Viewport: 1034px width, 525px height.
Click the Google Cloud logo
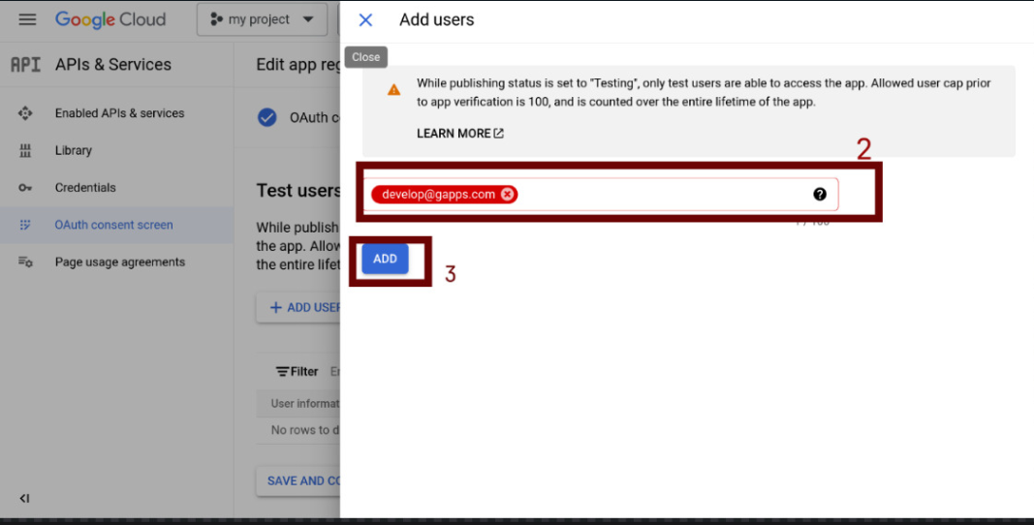coord(110,19)
